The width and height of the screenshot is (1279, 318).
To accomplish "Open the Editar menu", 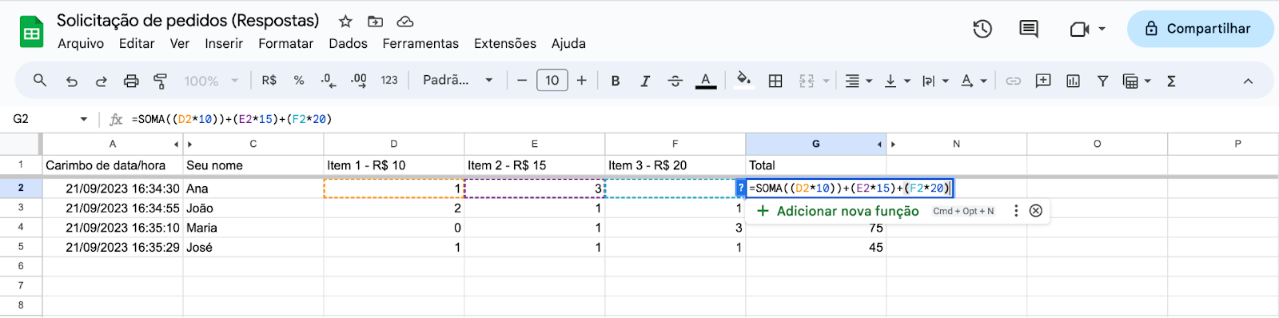I will 137,43.
